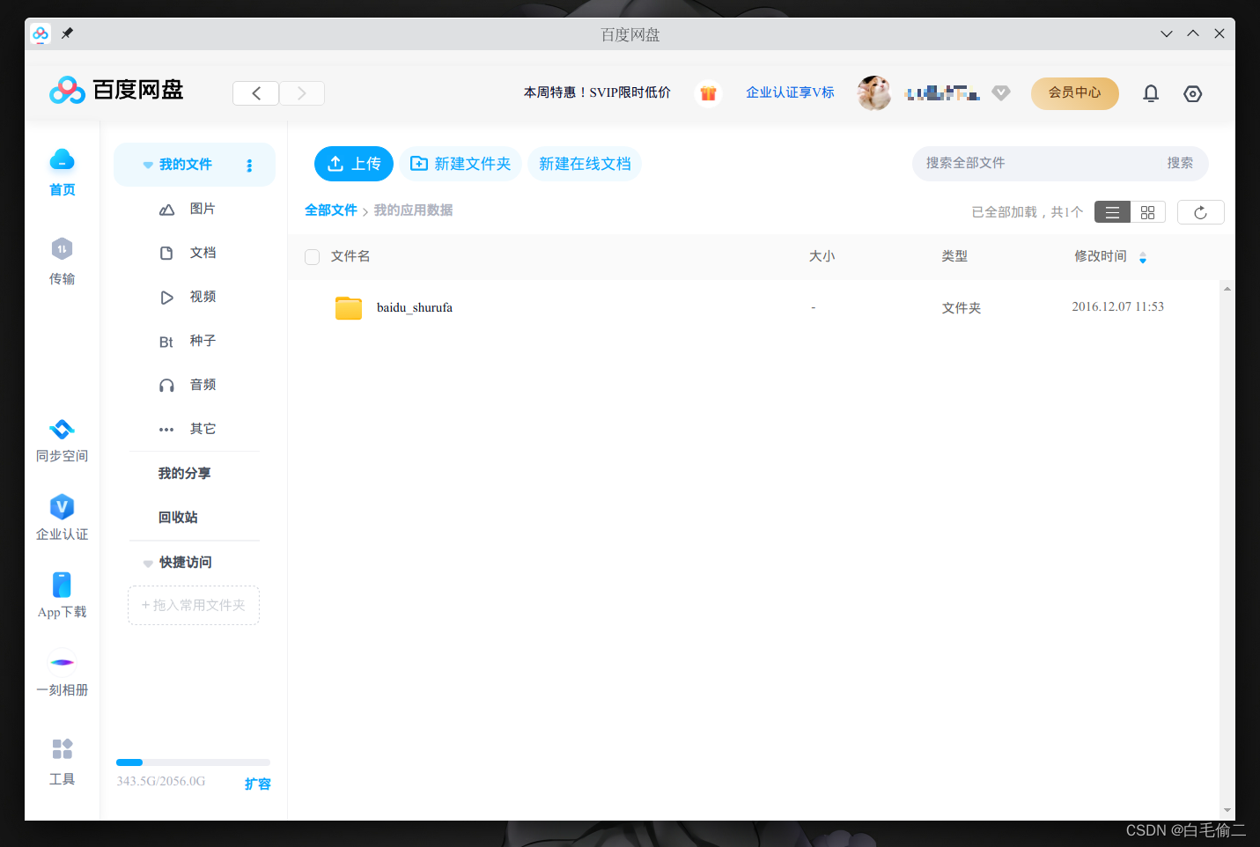Navigate back with left arrow
Screen dimensions: 1260x847
point(256,93)
